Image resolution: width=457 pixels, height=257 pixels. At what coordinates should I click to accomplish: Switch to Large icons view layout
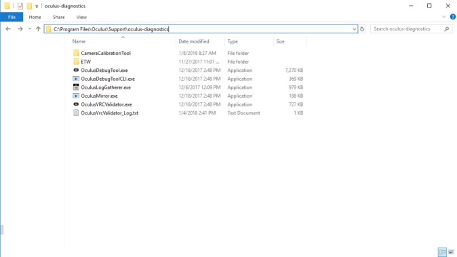point(451,252)
